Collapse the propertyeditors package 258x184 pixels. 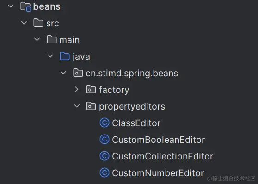click(77, 106)
